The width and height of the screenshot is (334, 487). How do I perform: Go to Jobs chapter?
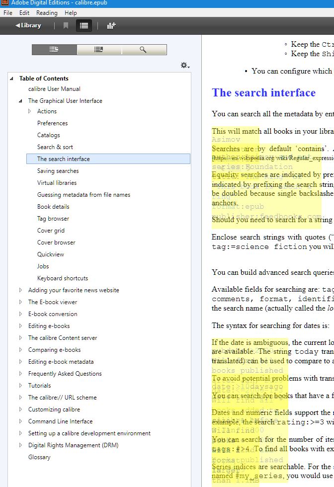point(43,266)
